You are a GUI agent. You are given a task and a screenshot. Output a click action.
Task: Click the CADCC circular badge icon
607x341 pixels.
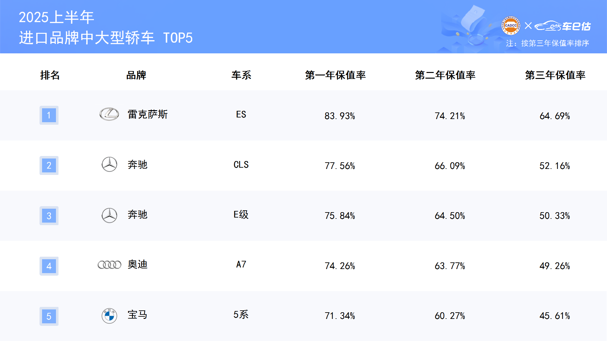coord(511,26)
